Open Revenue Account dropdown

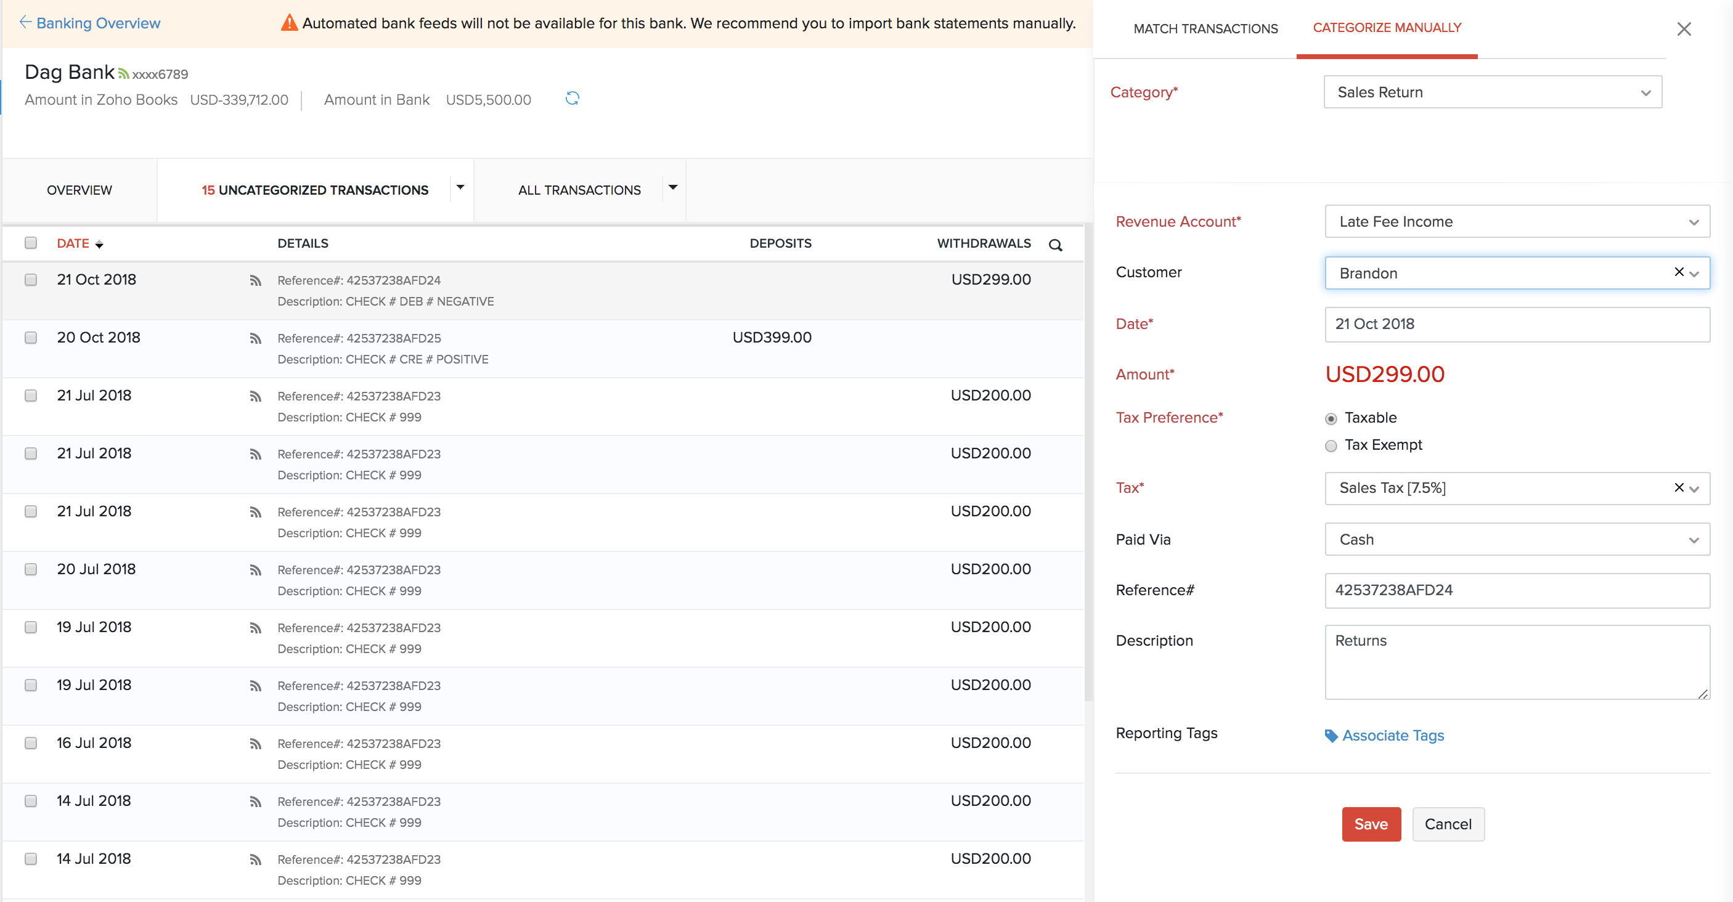1516,221
